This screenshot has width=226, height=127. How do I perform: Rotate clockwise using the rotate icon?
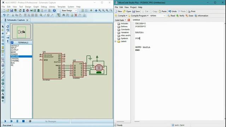click(8, 27)
